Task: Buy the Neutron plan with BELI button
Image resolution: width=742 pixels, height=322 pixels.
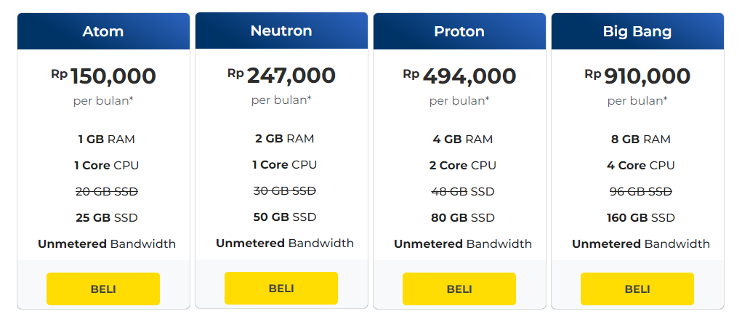Action: tap(281, 288)
